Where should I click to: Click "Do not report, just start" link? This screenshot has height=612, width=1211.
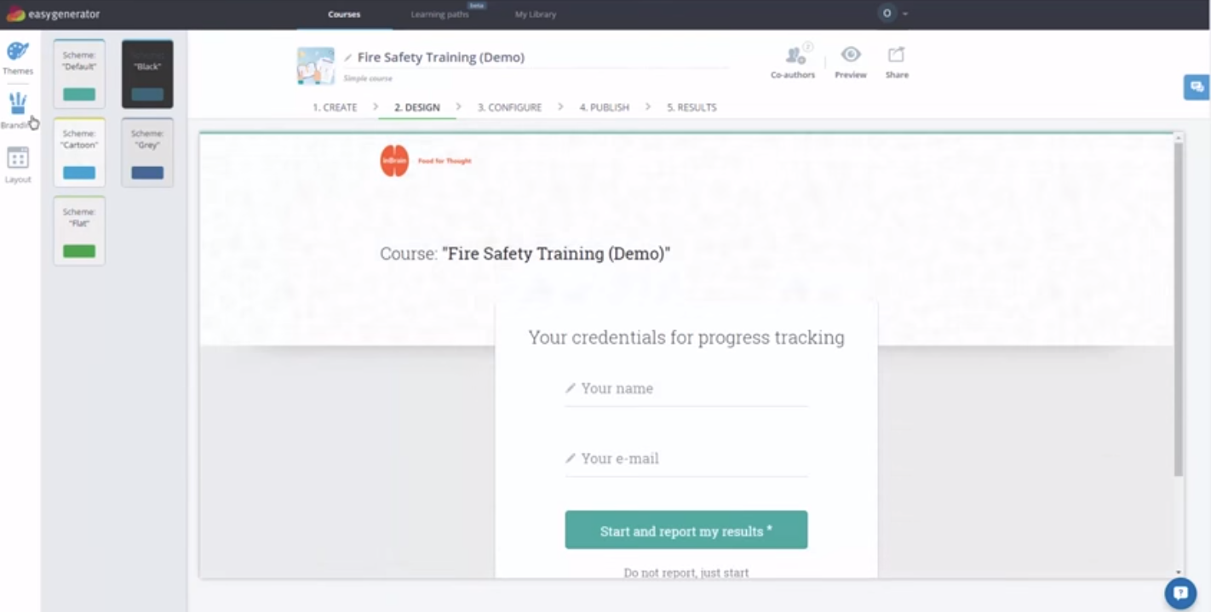686,573
